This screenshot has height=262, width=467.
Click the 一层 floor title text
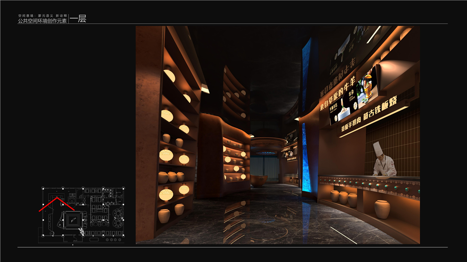(x=78, y=19)
